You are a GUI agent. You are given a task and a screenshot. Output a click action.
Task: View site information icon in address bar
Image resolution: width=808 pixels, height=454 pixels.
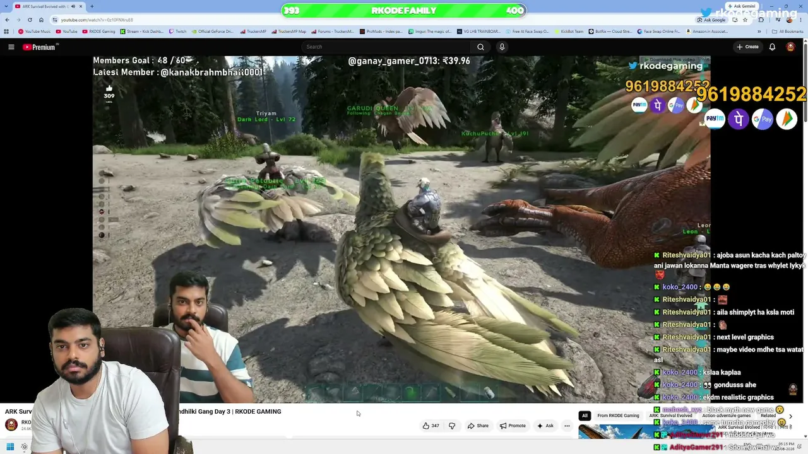(55, 20)
